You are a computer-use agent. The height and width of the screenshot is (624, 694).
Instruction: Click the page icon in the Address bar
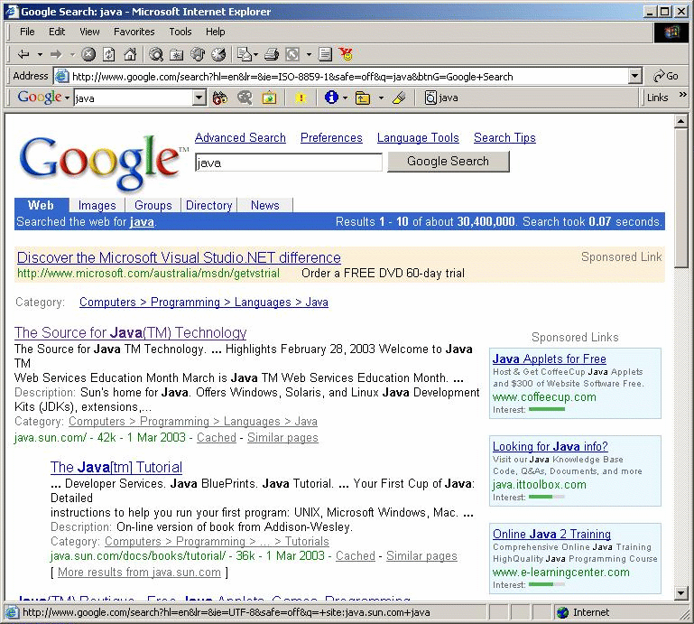[x=61, y=76]
